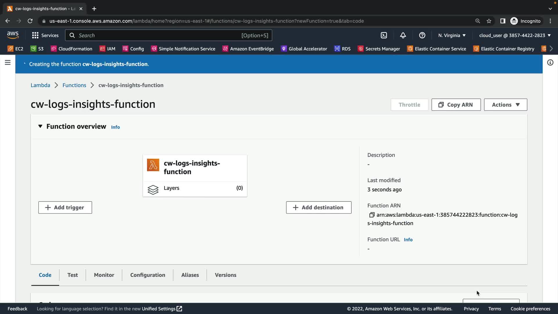
Task: Click the Add trigger button
Action: pyautogui.click(x=65, y=207)
